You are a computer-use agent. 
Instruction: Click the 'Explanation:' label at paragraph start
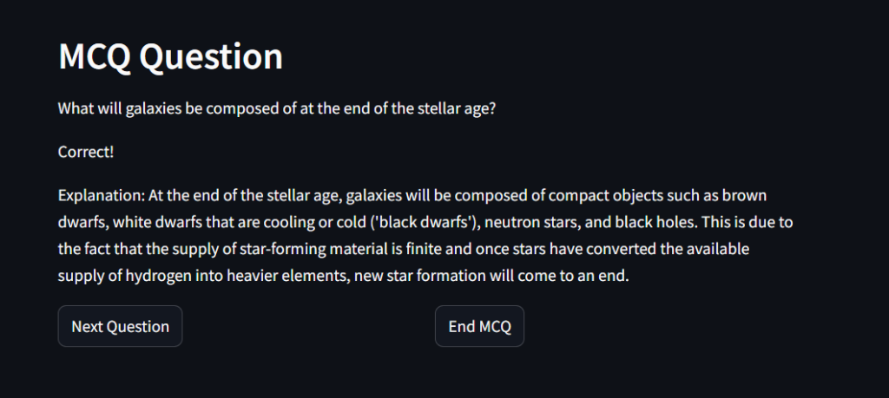coord(102,197)
